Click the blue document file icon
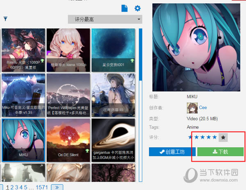 124,8
